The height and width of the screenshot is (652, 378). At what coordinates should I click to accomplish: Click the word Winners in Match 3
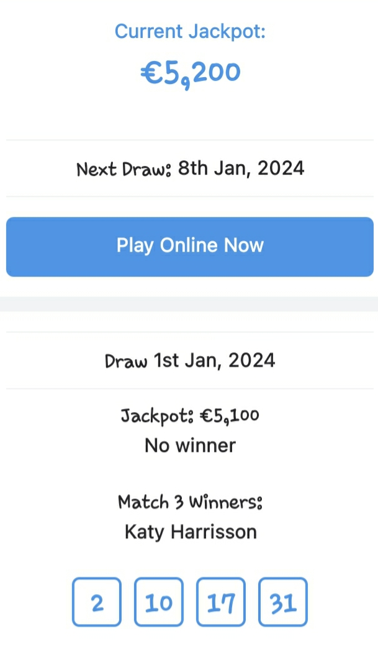(227, 502)
